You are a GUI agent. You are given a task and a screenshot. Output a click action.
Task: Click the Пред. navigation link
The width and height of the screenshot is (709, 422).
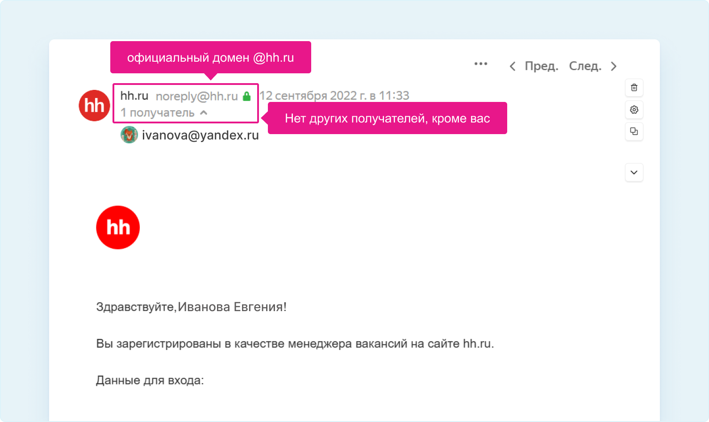542,66
